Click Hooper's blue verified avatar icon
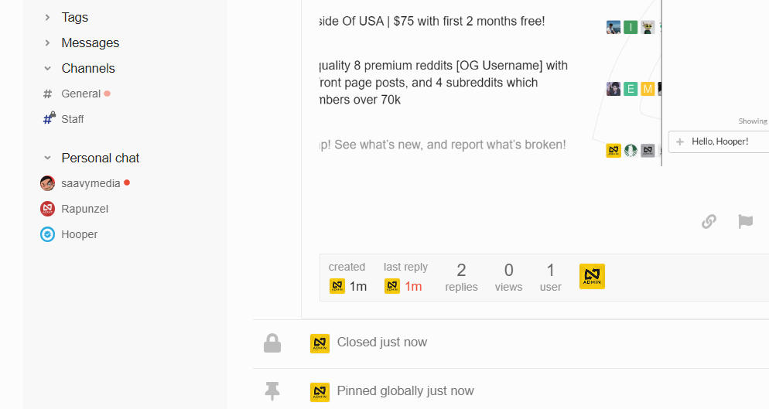 coord(47,234)
